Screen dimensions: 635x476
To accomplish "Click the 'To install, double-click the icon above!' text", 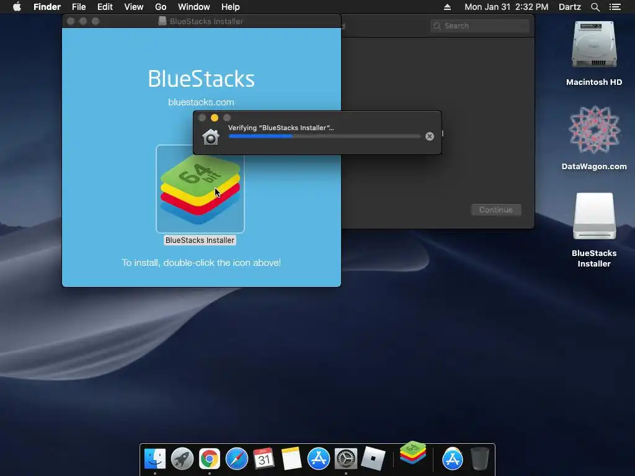I will click(x=202, y=263).
